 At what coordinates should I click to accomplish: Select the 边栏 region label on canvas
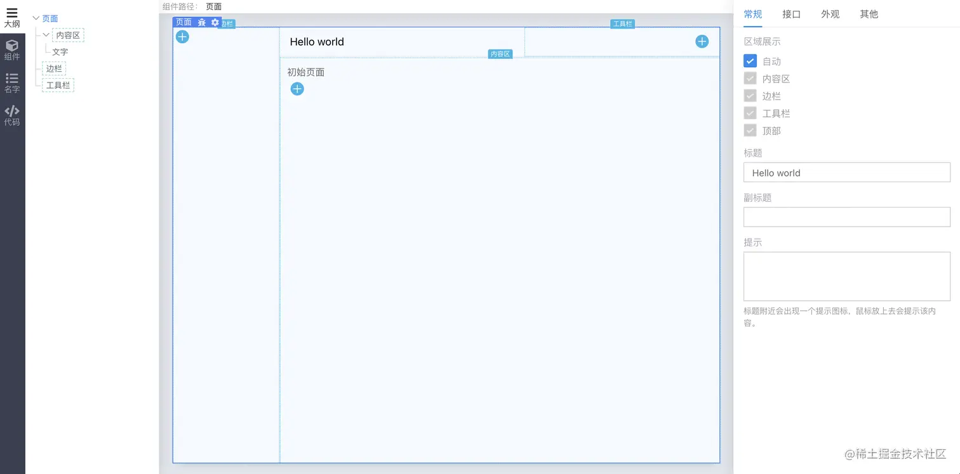tap(228, 24)
